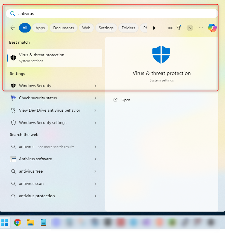Click the Virus & threat protection title in preview

[x=161, y=73]
